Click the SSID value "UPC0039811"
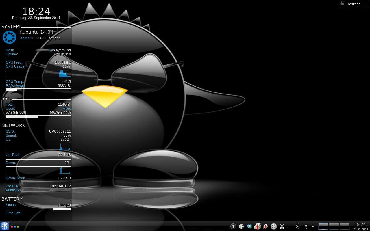The height and width of the screenshot is (231, 370). (x=60, y=131)
